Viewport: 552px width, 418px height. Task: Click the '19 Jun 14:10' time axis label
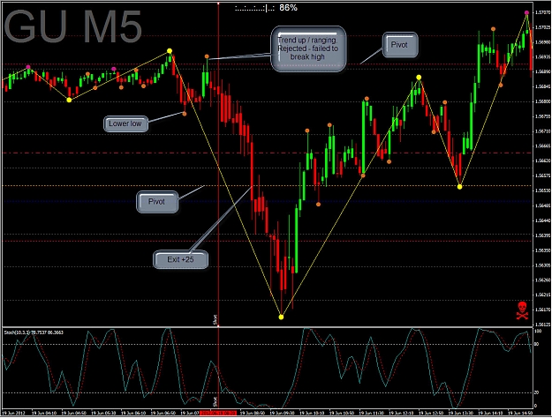coord(491,413)
